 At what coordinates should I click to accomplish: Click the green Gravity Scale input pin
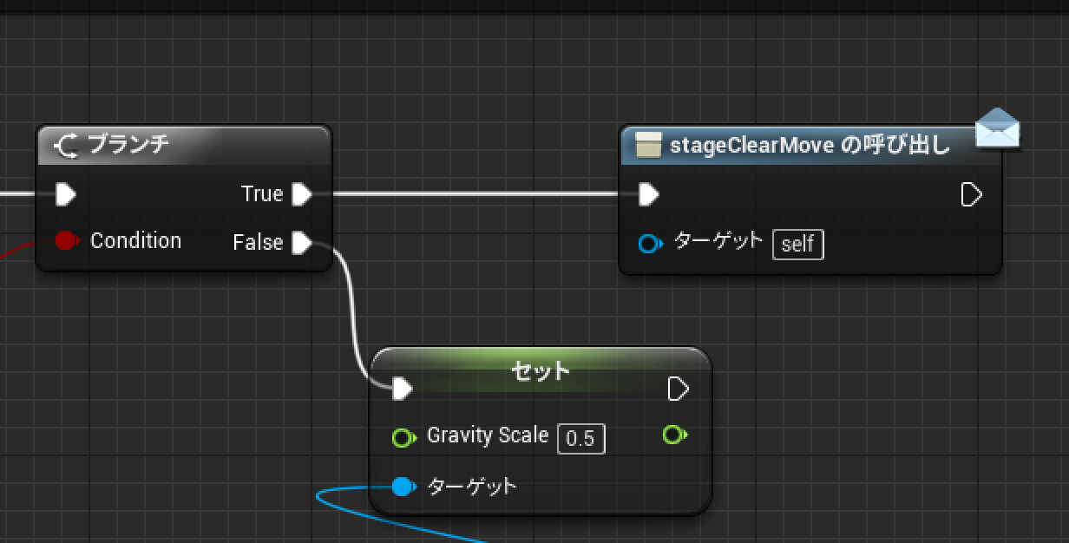pos(403,436)
